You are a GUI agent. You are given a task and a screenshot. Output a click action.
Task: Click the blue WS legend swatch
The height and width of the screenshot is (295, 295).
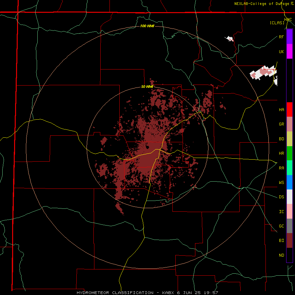pyautogui.click(x=289, y=182)
